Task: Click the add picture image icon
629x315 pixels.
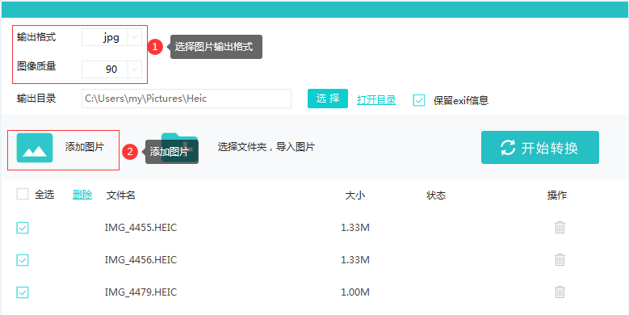Action: pyautogui.click(x=35, y=148)
